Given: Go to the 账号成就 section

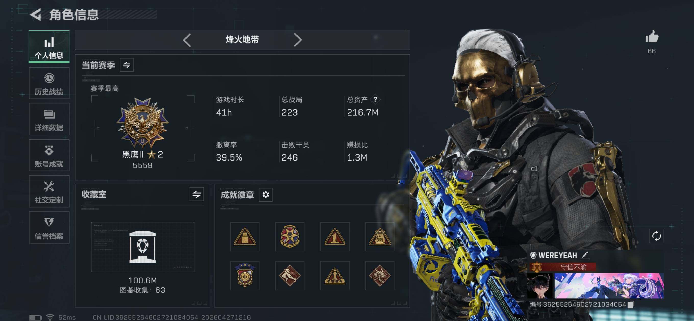Looking at the screenshot, I should click(49, 155).
